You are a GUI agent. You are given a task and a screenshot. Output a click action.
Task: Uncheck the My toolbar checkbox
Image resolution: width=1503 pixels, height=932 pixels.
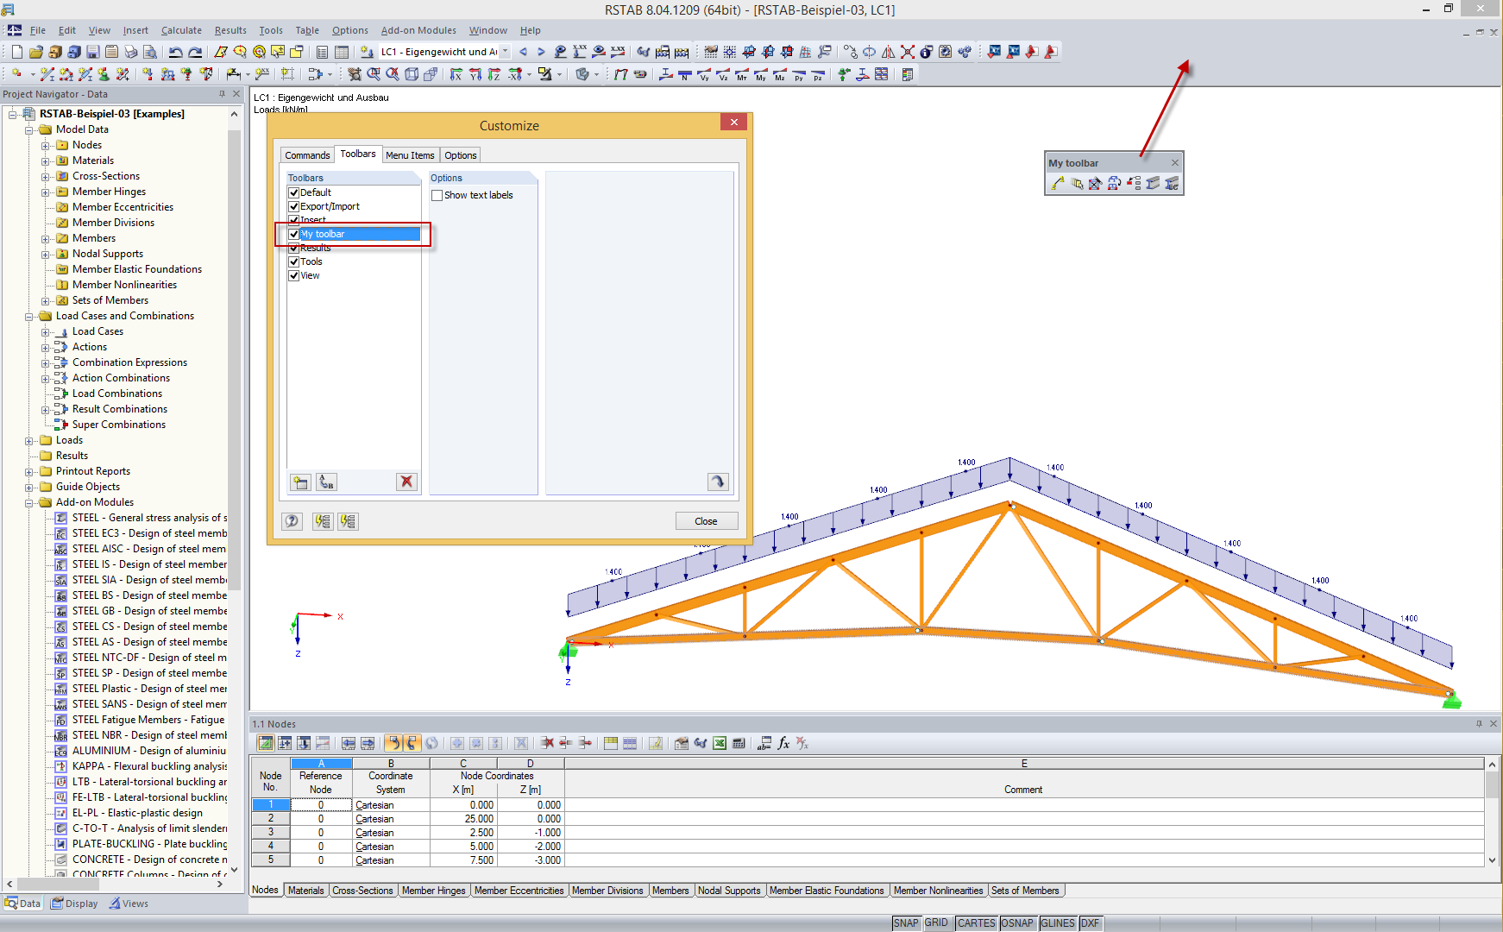point(293,234)
